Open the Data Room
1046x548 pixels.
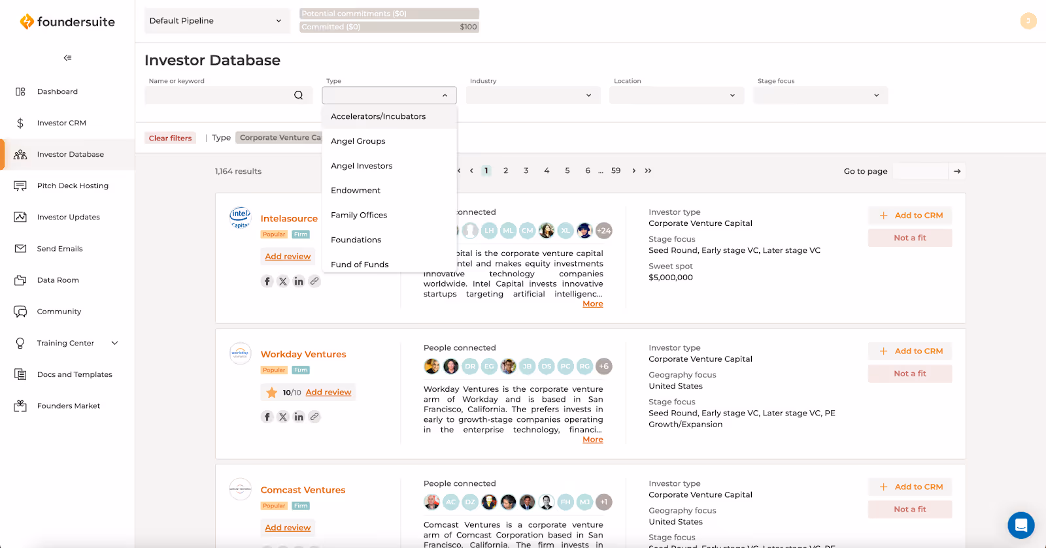click(58, 280)
